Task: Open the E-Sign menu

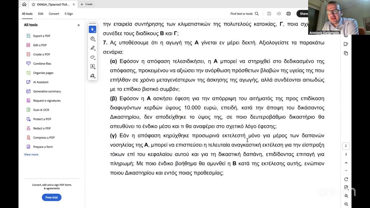Action: tap(69, 14)
